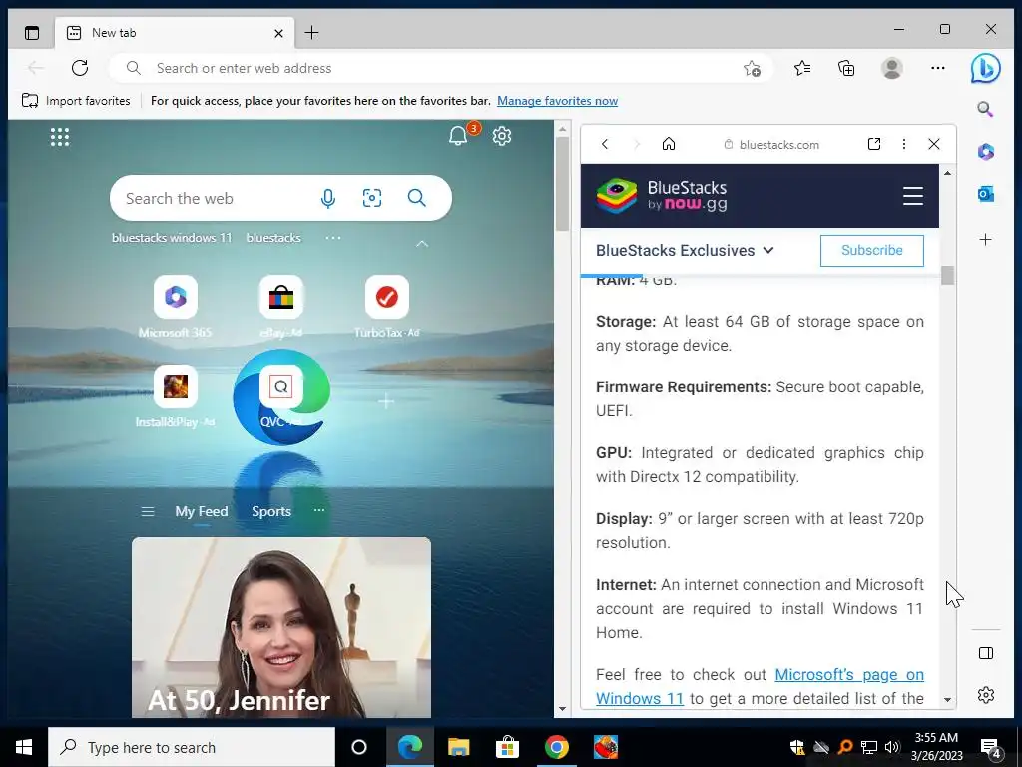This screenshot has height=767, width=1022.
Task: Launch Chrome from taskbar
Action: 556,747
